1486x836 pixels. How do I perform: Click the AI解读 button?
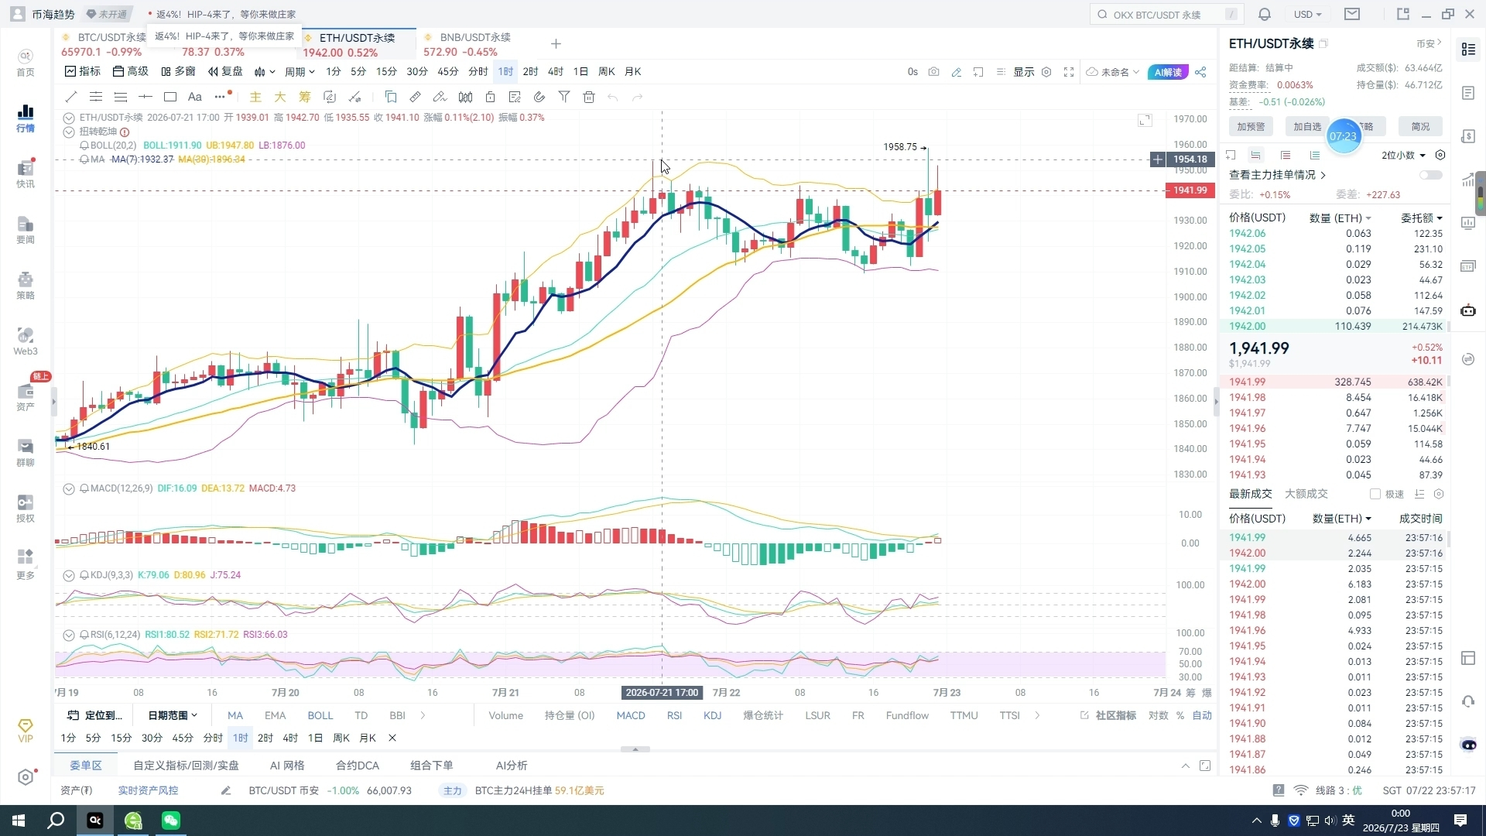(1168, 72)
